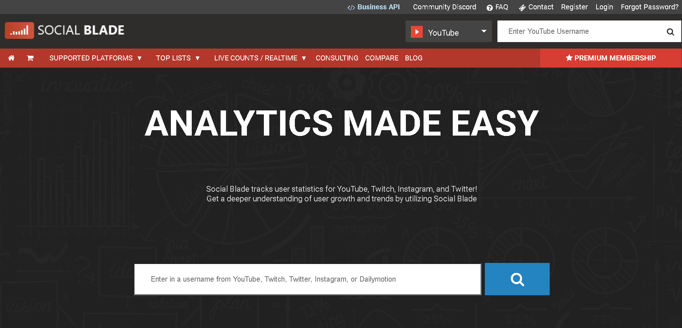The width and height of the screenshot is (682, 328).
Task: Open the shopping cart icon
Action: pyautogui.click(x=30, y=58)
